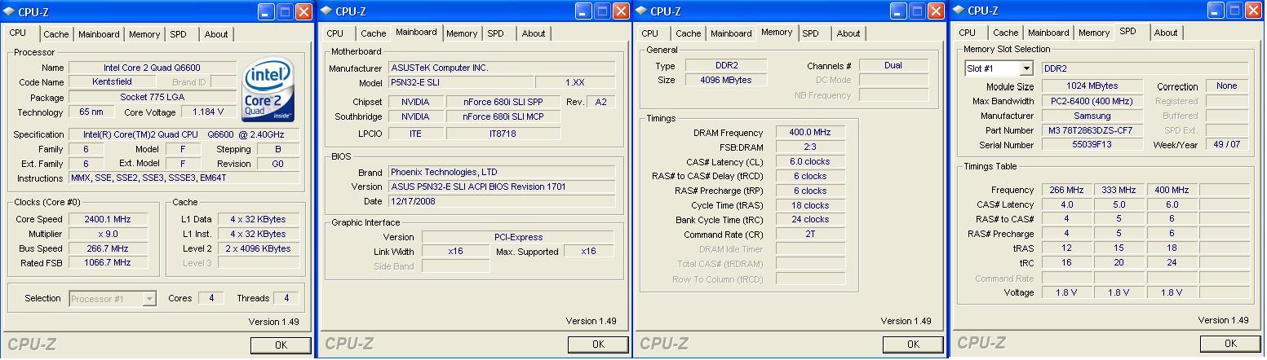Click the CAS# latency value '6.0 clocks'

(x=810, y=161)
